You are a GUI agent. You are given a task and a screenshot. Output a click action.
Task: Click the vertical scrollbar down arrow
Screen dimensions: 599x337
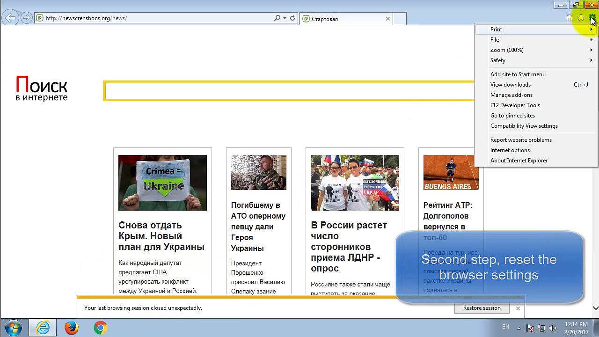(595, 308)
